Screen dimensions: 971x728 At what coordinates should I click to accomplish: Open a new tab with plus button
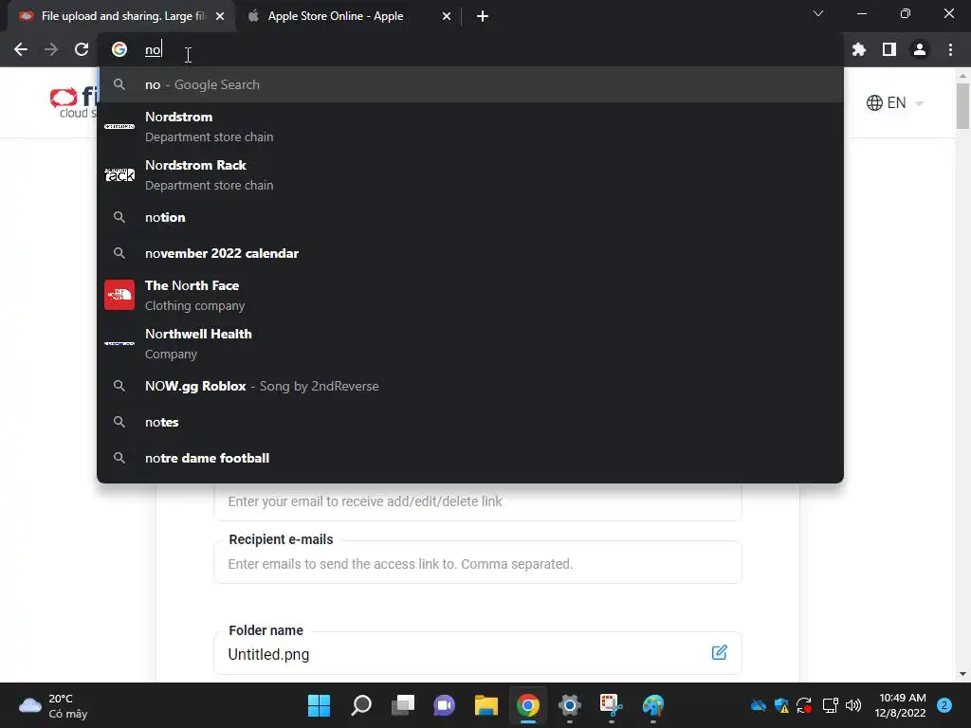(x=483, y=16)
